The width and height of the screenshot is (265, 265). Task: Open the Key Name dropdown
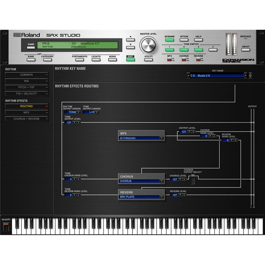click(246, 76)
